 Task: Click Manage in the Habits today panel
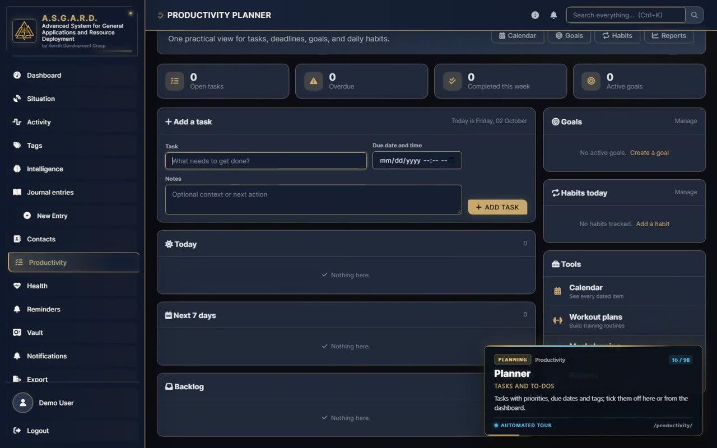tap(686, 192)
